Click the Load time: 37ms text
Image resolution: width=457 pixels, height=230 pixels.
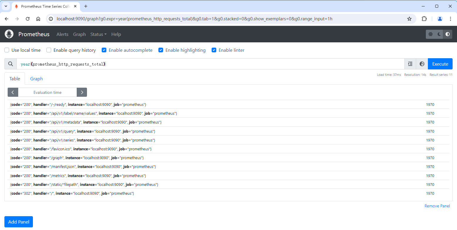389,75
